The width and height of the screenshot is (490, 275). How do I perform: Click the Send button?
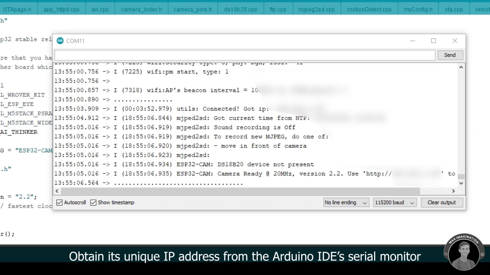[450, 55]
